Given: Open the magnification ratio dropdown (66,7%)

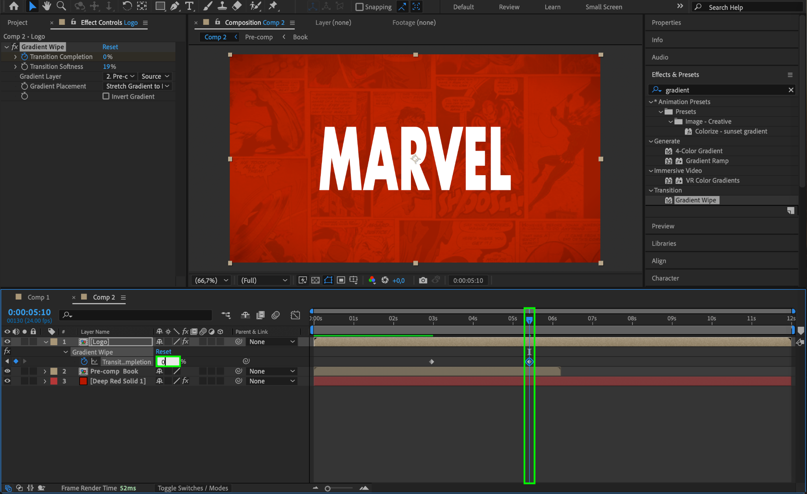Looking at the screenshot, I should tap(212, 280).
